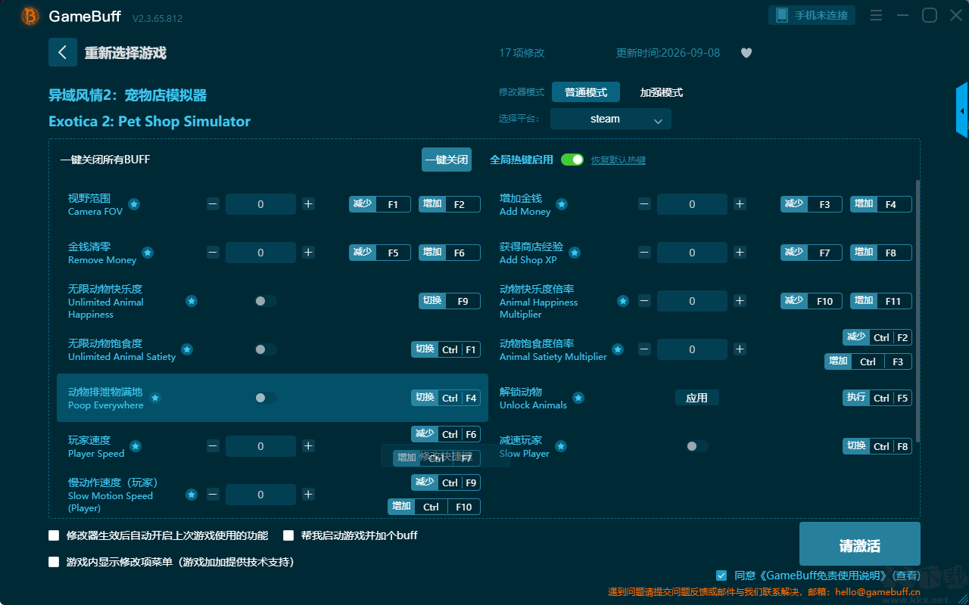The image size is (969, 605).
Task: Click minus icon for Camera FOV value
Action: coord(213,204)
